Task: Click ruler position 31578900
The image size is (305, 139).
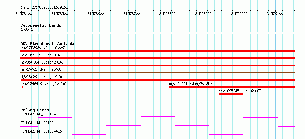Action: point(203,14)
